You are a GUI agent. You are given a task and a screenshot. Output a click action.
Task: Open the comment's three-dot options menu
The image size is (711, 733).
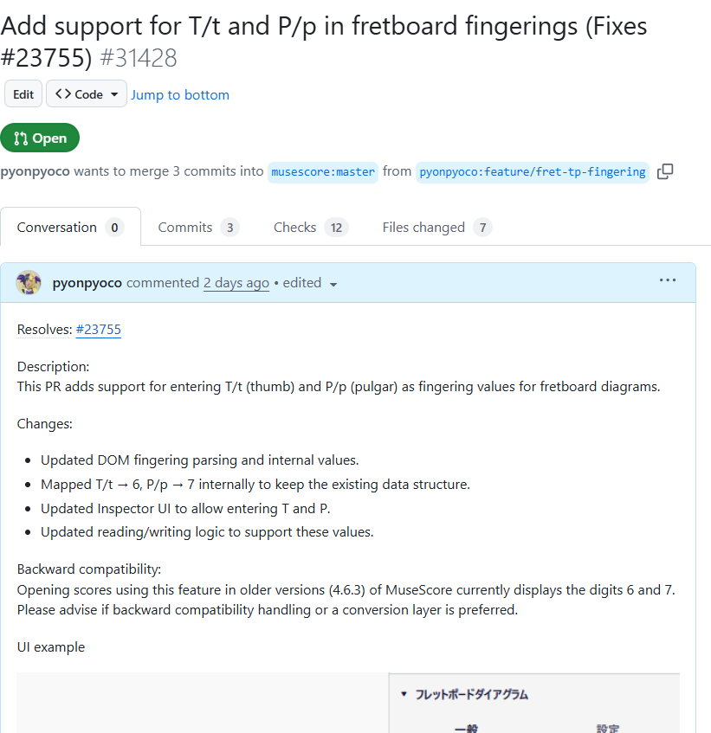(667, 280)
